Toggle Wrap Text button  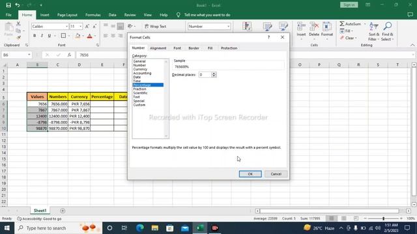(x=155, y=26)
